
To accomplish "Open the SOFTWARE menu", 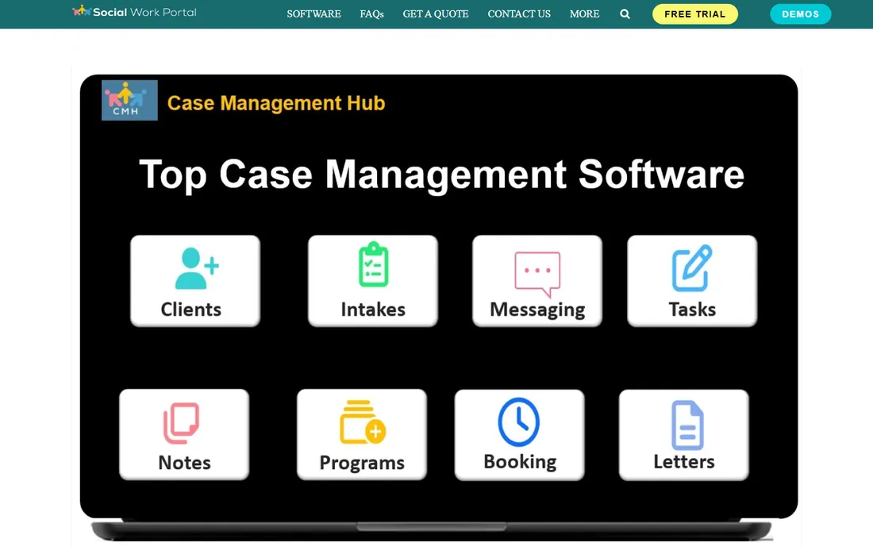I will coord(314,14).
